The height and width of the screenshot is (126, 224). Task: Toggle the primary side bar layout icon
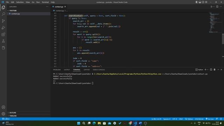197,2
